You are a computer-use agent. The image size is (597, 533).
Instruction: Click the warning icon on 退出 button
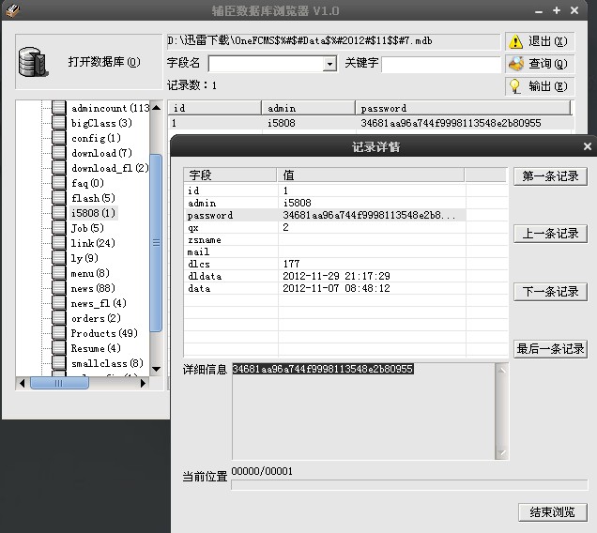coord(515,41)
